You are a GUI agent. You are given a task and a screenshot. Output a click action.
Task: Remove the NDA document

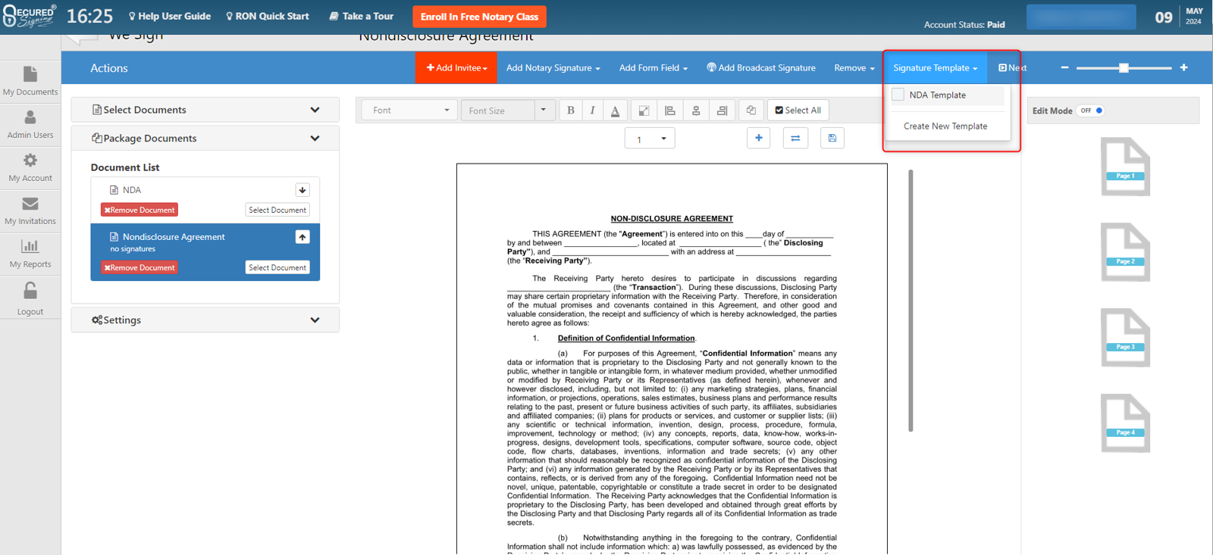(x=139, y=210)
